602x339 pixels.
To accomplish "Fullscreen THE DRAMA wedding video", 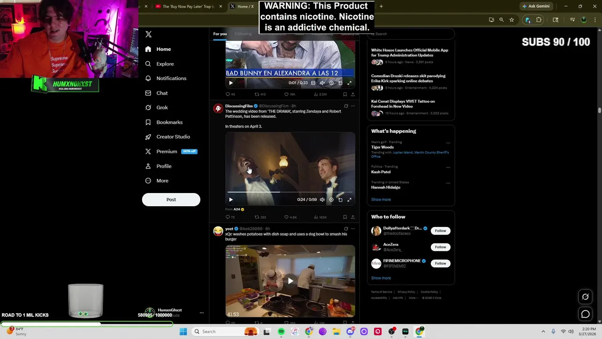I will click(x=349, y=200).
